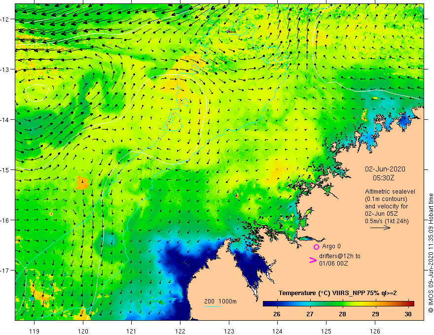Viewport: 434px width, 335px height.
Task: Click the 'Temperature (°C) VIIRS_NPP 75% ql>=2' title
Action: 337,293
